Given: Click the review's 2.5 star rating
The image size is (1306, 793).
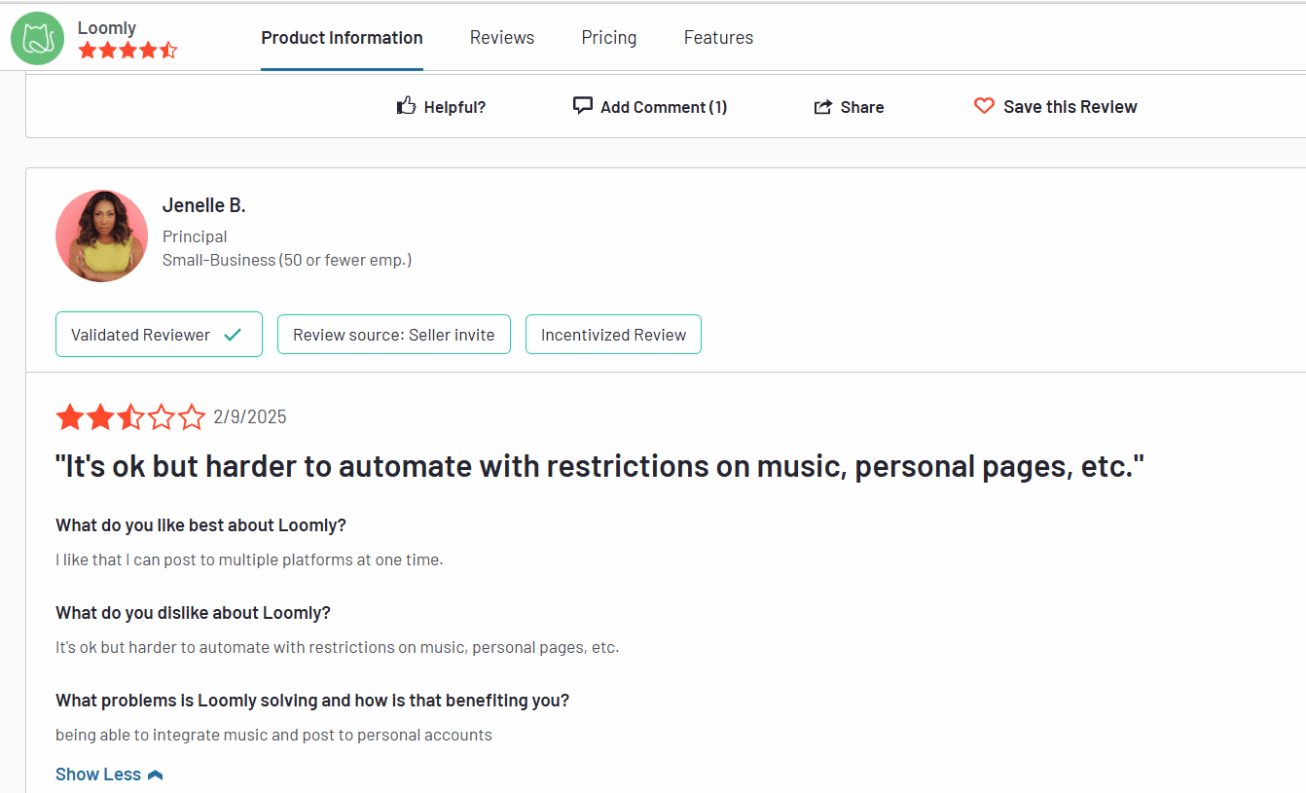Looking at the screenshot, I should pyautogui.click(x=130, y=417).
